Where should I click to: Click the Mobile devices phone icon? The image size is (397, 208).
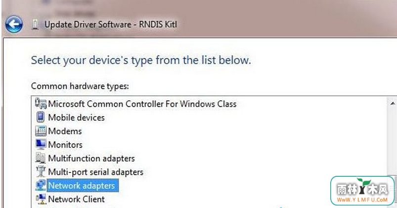[41, 117]
